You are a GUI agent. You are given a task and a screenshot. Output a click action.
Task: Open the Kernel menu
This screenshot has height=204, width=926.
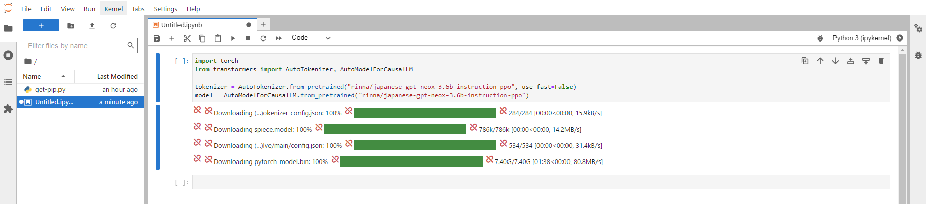[x=113, y=9]
